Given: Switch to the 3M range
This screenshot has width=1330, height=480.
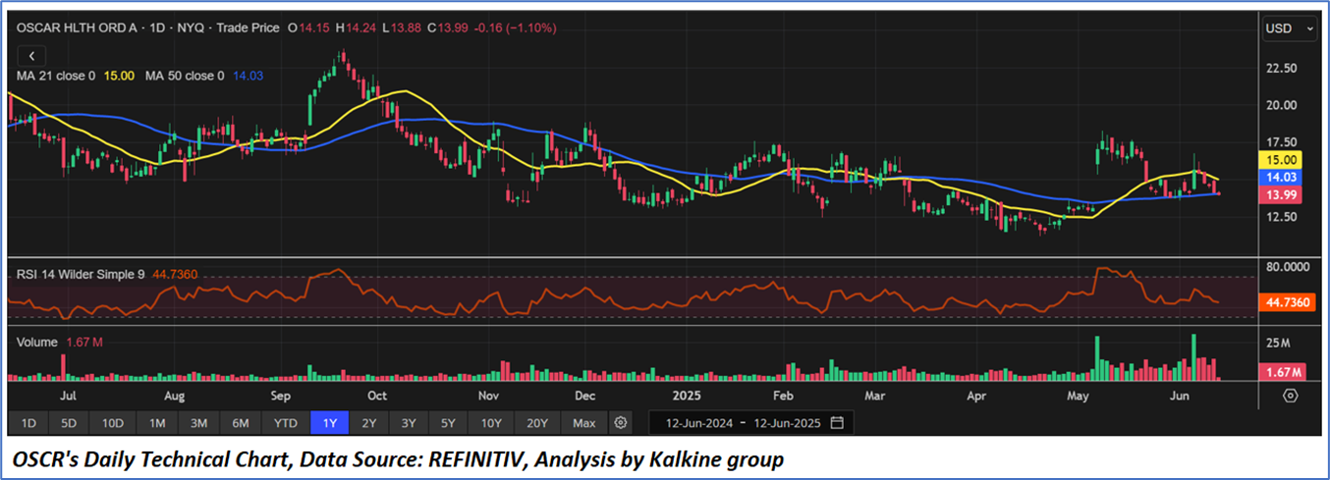Looking at the screenshot, I should 198,423.
